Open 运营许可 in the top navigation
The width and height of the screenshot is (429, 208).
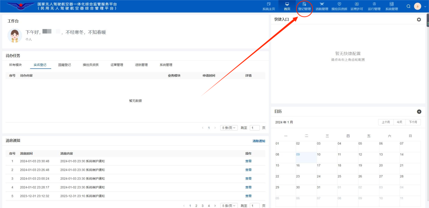point(357,6)
